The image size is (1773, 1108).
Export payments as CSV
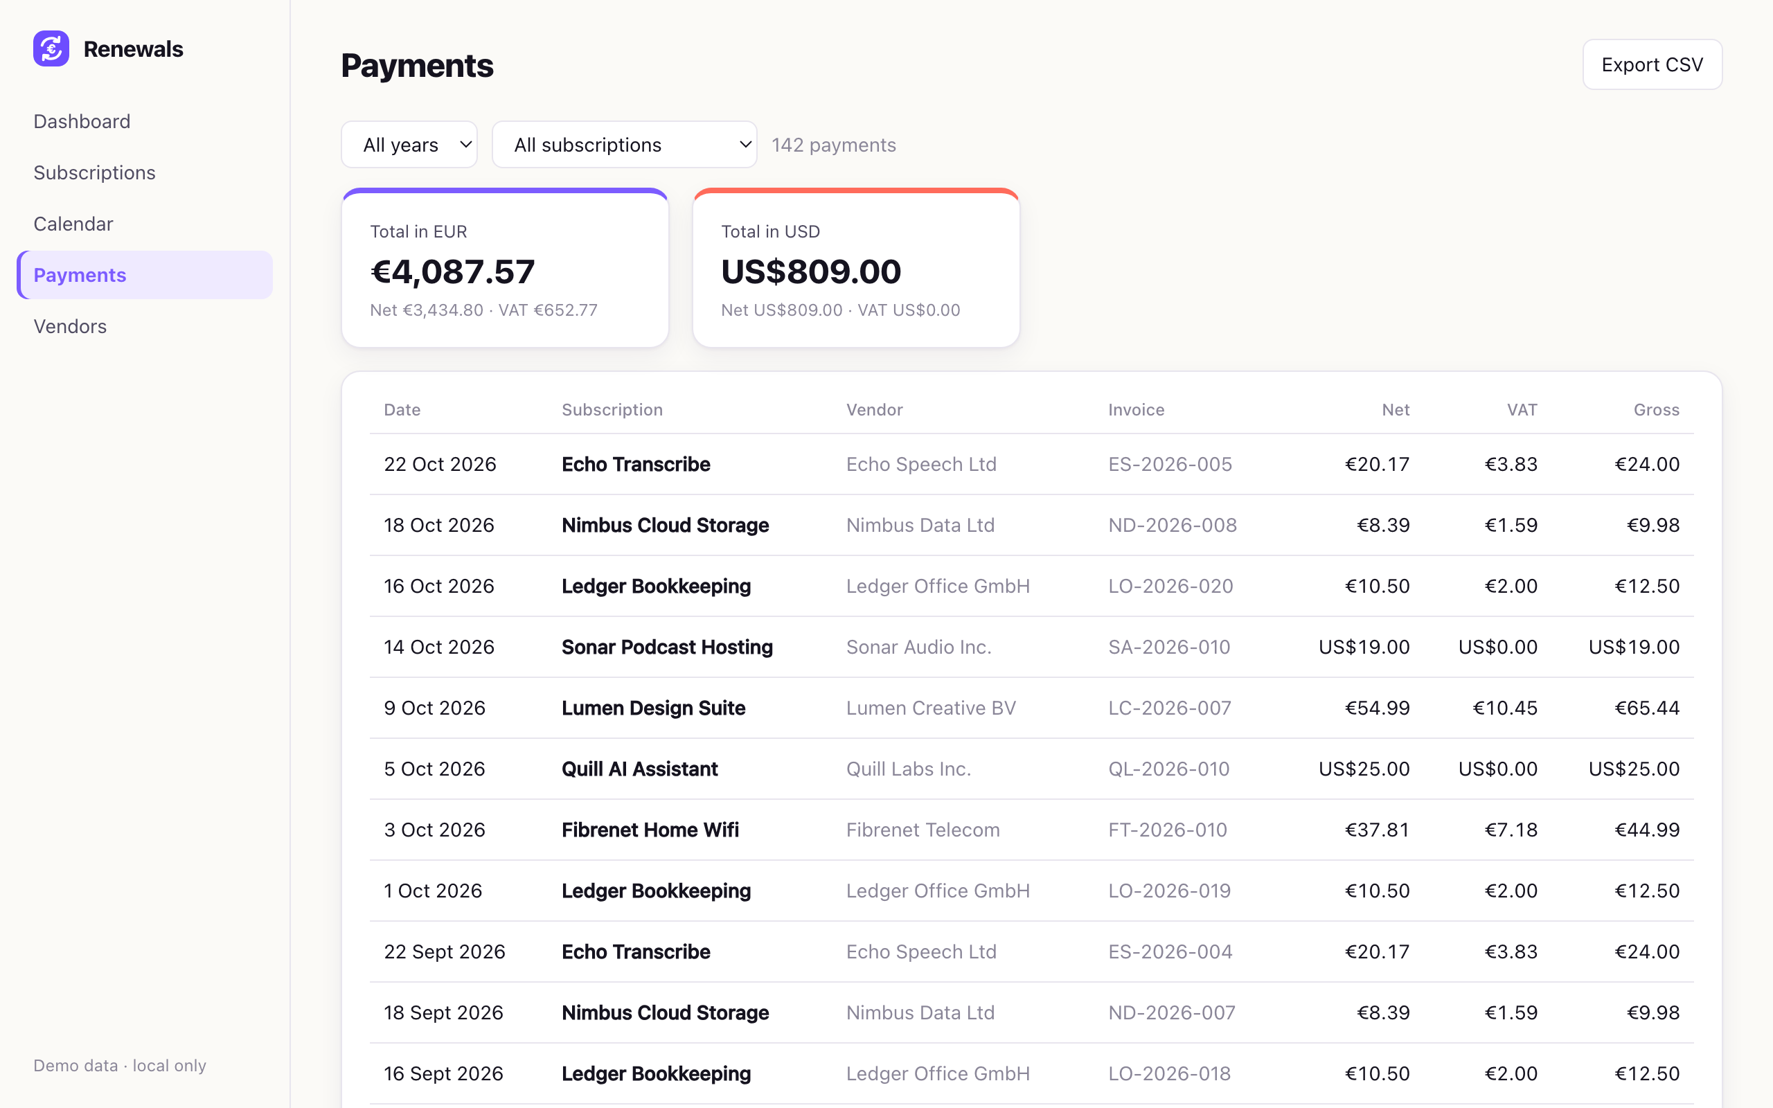pos(1652,64)
